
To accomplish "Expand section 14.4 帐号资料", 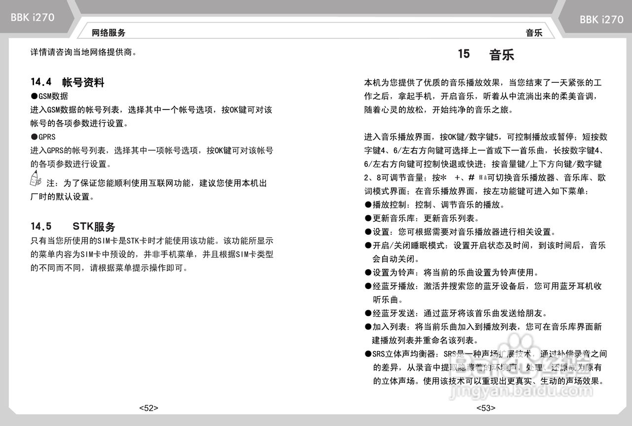I will 68,83.
